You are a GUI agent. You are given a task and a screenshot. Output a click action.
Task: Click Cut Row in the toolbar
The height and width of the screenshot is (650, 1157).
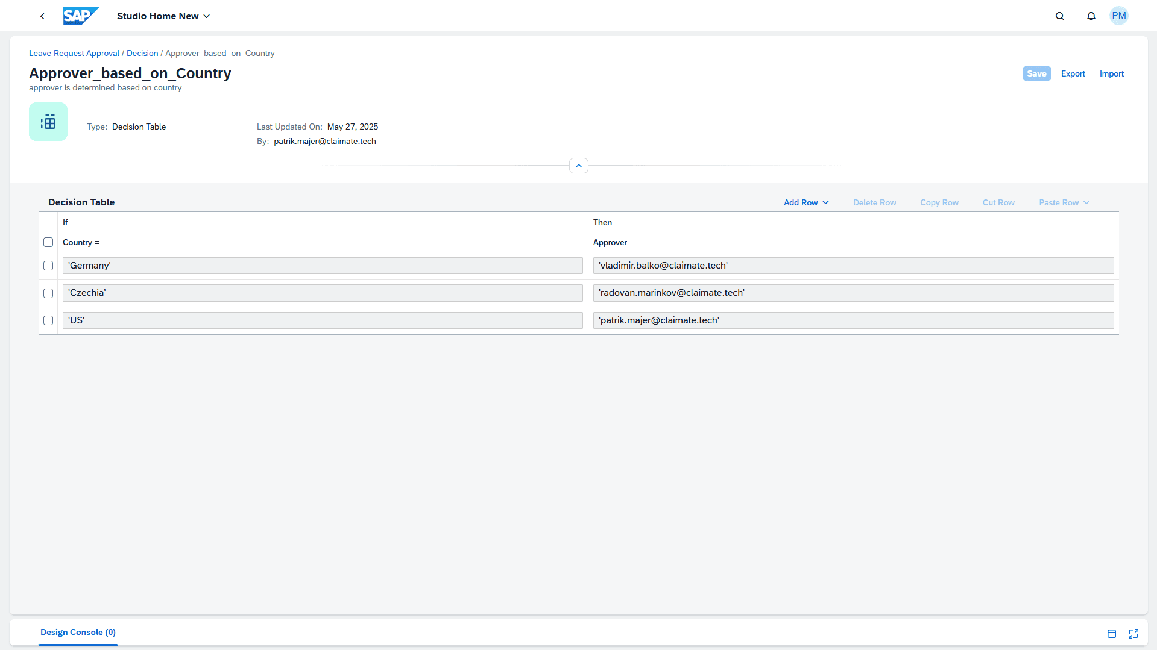pyautogui.click(x=998, y=202)
